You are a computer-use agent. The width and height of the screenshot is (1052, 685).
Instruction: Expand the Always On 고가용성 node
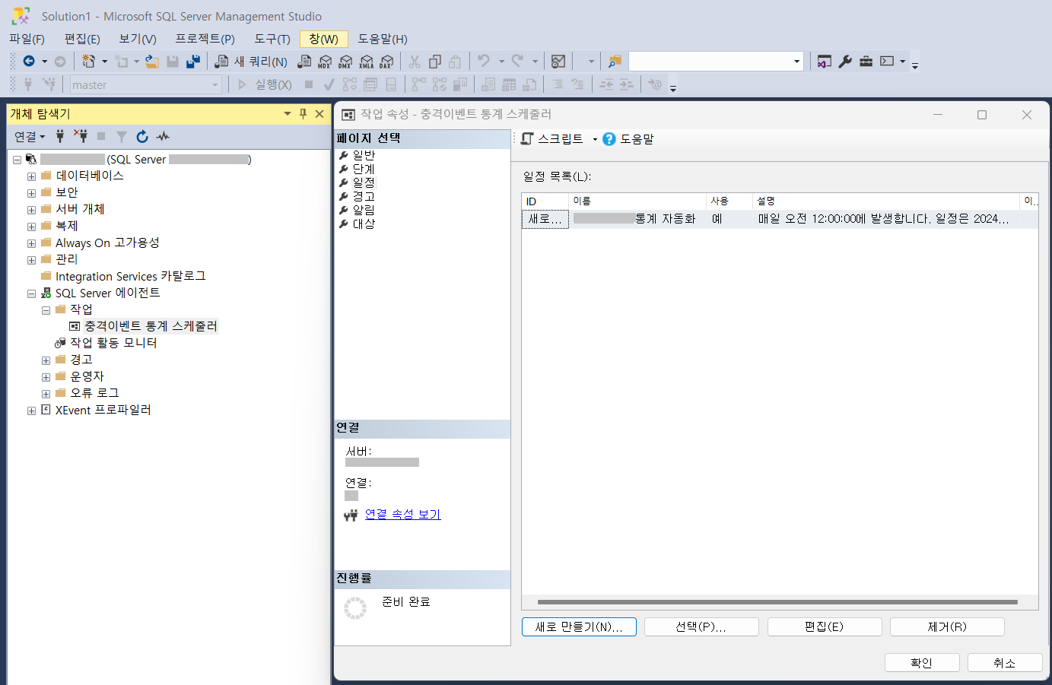click(x=31, y=243)
